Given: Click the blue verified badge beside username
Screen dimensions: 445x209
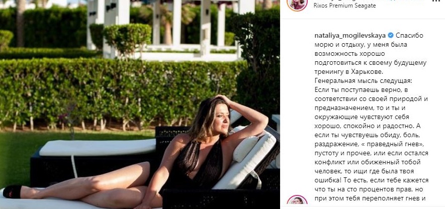Looking at the screenshot, I should (391, 36).
